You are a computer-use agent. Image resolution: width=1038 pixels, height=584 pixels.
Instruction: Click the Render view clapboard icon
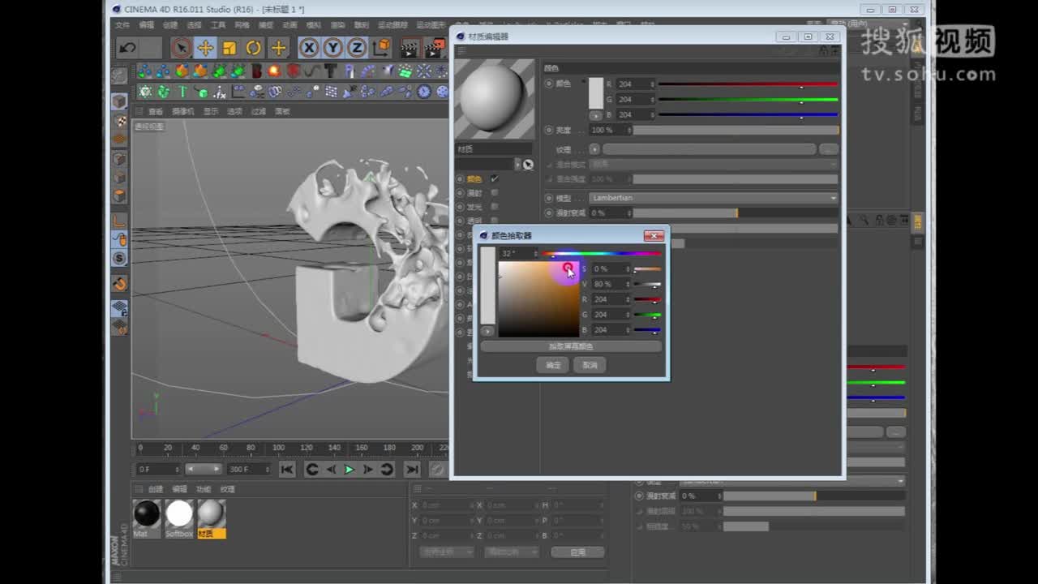(x=410, y=49)
